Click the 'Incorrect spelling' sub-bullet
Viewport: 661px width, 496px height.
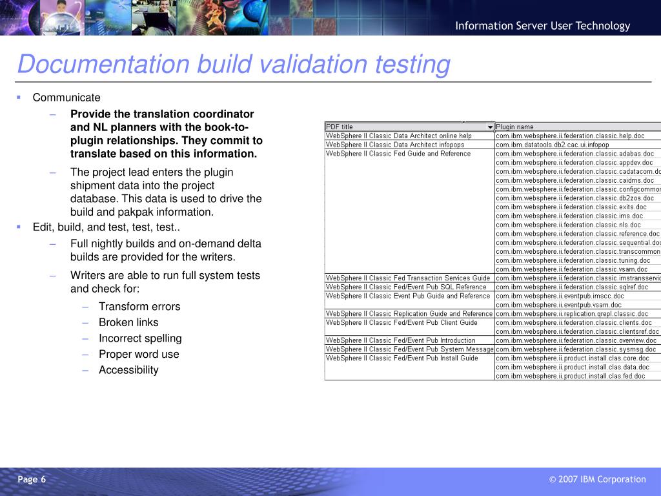coord(140,338)
